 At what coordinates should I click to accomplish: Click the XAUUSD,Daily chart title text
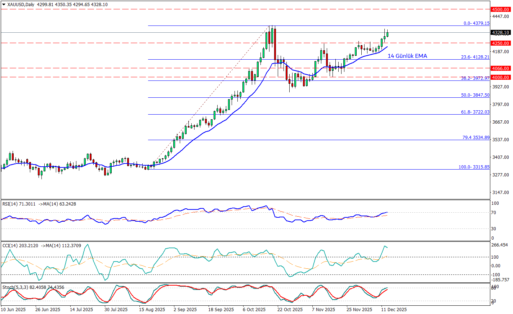click(21, 5)
